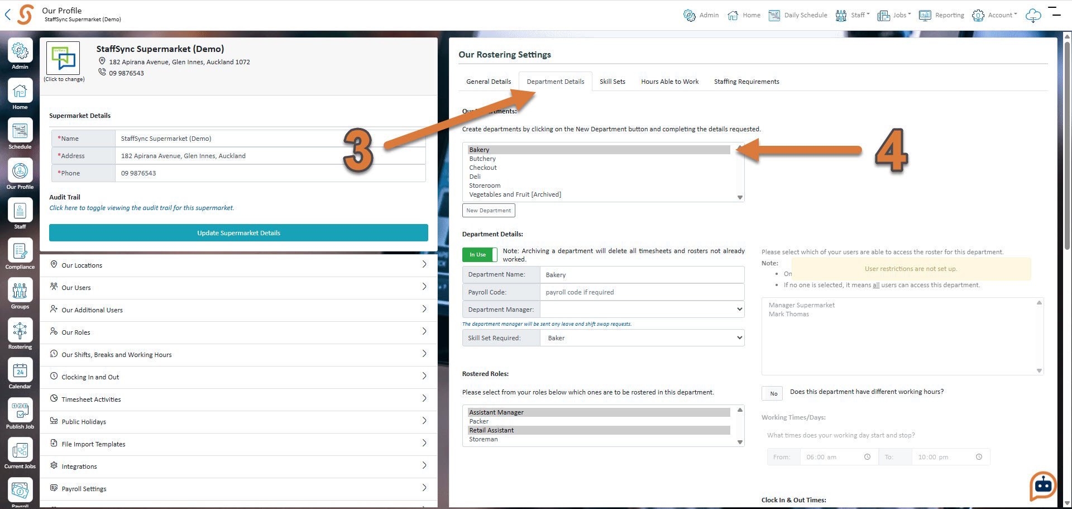
Task: Open the chatbot assistant icon
Action: point(1043,486)
